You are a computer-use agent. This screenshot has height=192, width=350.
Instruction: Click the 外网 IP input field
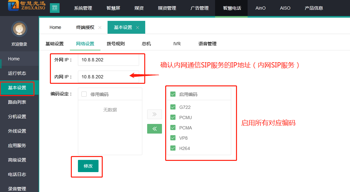pos(108,60)
